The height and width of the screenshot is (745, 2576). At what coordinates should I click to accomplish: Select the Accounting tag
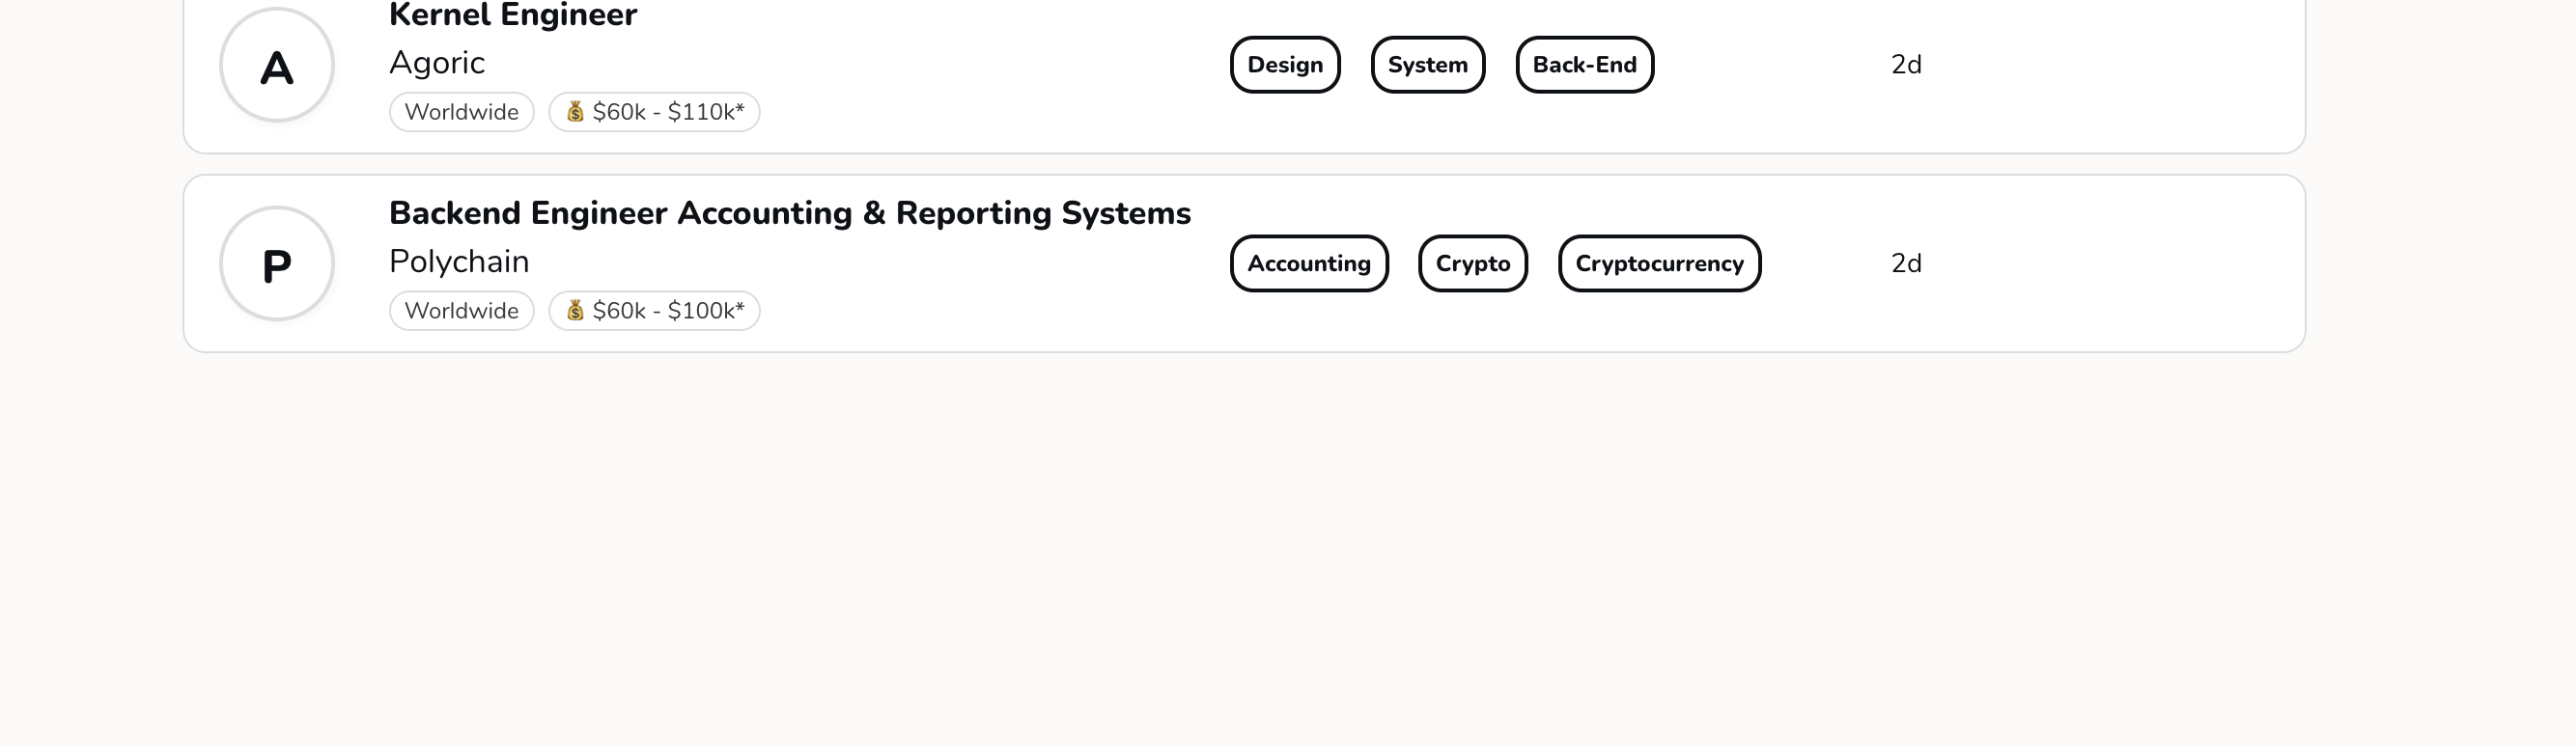1309,264
